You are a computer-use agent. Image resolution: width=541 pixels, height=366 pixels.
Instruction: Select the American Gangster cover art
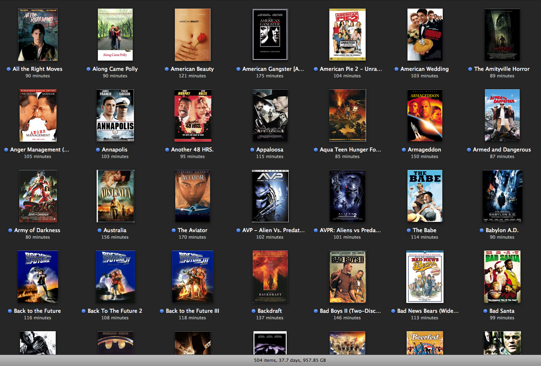pyautogui.click(x=270, y=35)
